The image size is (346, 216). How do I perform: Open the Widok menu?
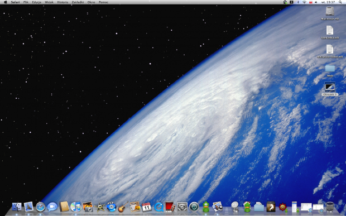[x=49, y=2]
